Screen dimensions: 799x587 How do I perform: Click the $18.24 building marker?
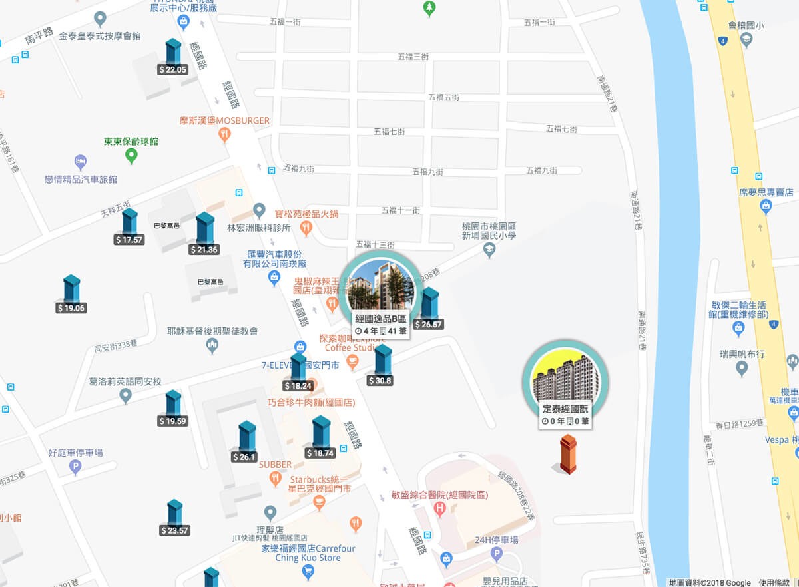(298, 372)
